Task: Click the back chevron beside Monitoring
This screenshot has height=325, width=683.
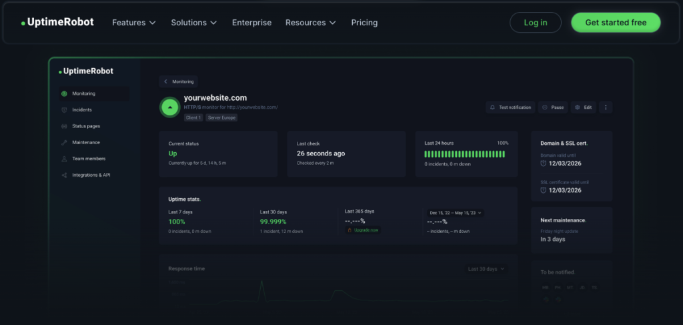Action: click(165, 81)
